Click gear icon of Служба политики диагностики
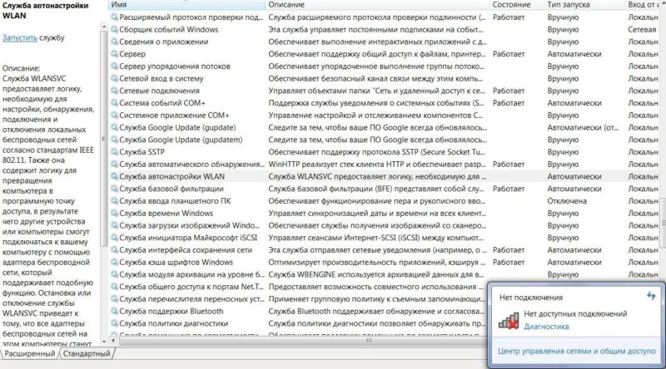The height and width of the screenshot is (369, 666). [x=114, y=323]
